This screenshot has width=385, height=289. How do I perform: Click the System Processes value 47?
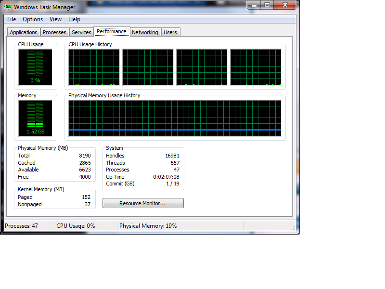pyautogui.click(x=177, y=170)
